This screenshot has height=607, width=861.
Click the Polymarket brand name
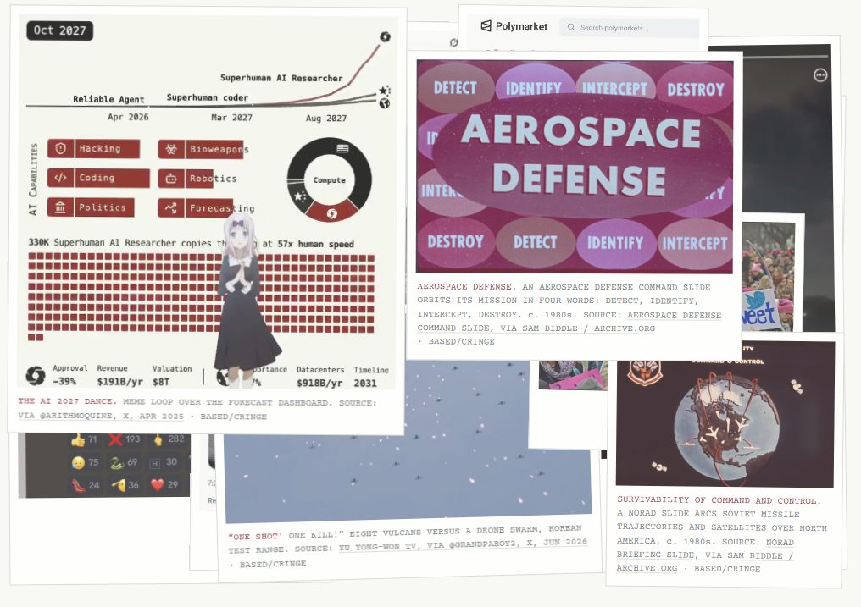coord(521,26)
